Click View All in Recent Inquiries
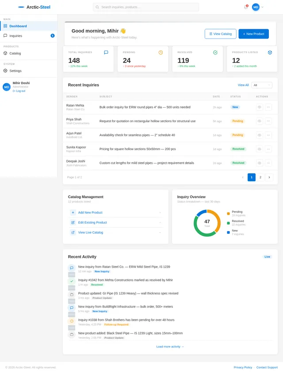This screenshot has width=283, height=373. 243,85
